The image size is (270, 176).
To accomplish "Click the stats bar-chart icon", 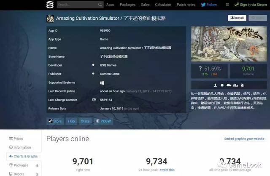I will [235, 85].
